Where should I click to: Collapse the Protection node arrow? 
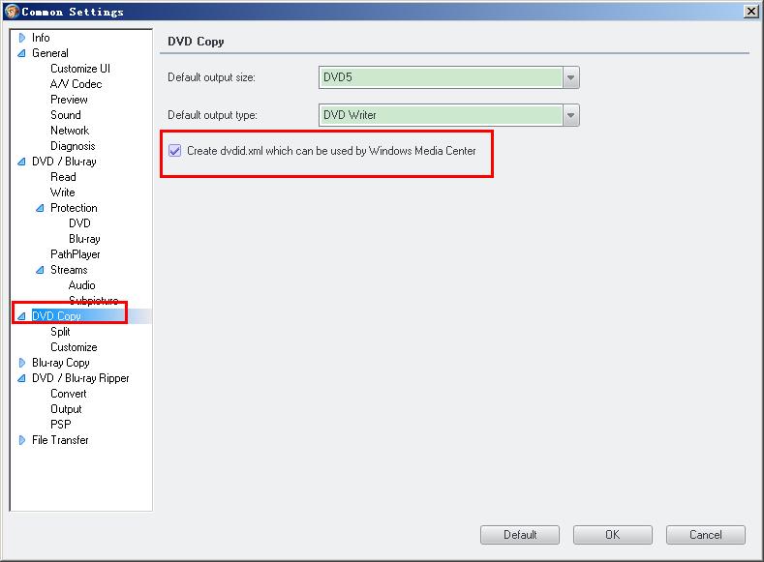(40, 208)
